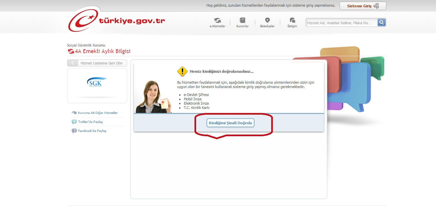Screen dimensions: 436x206
Task: Click the woman holding ID card image
Action: 153,97
